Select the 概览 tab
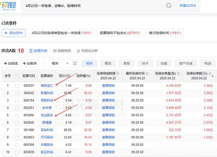This screenshot has height=157, width=217. [108, 63]
